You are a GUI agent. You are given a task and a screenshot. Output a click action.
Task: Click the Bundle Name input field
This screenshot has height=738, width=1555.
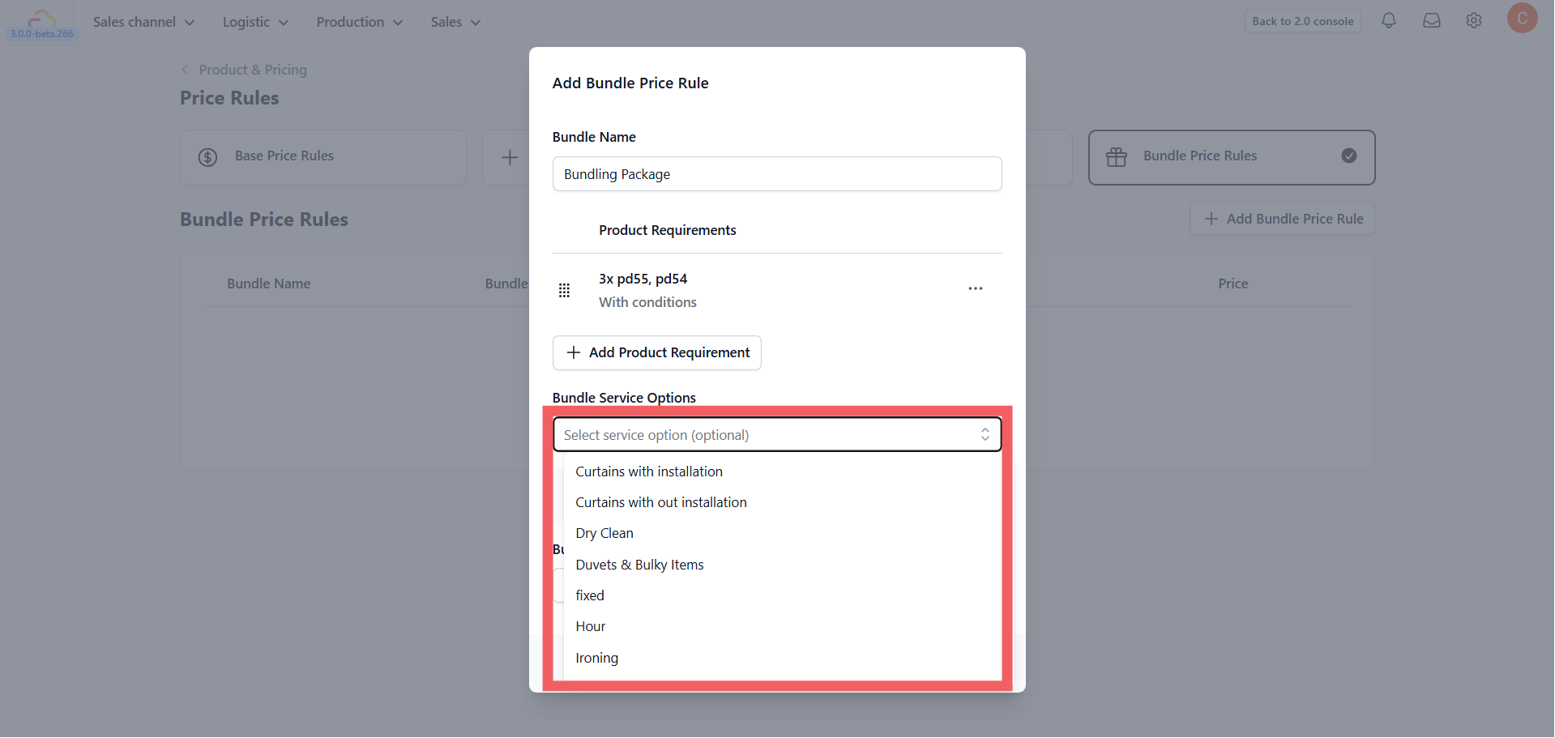click(776, 174)
